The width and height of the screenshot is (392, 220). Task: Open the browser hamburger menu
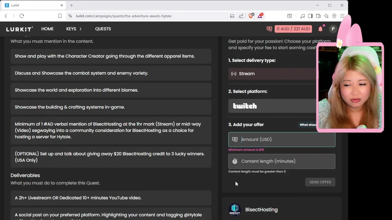(x=342, y=16)
